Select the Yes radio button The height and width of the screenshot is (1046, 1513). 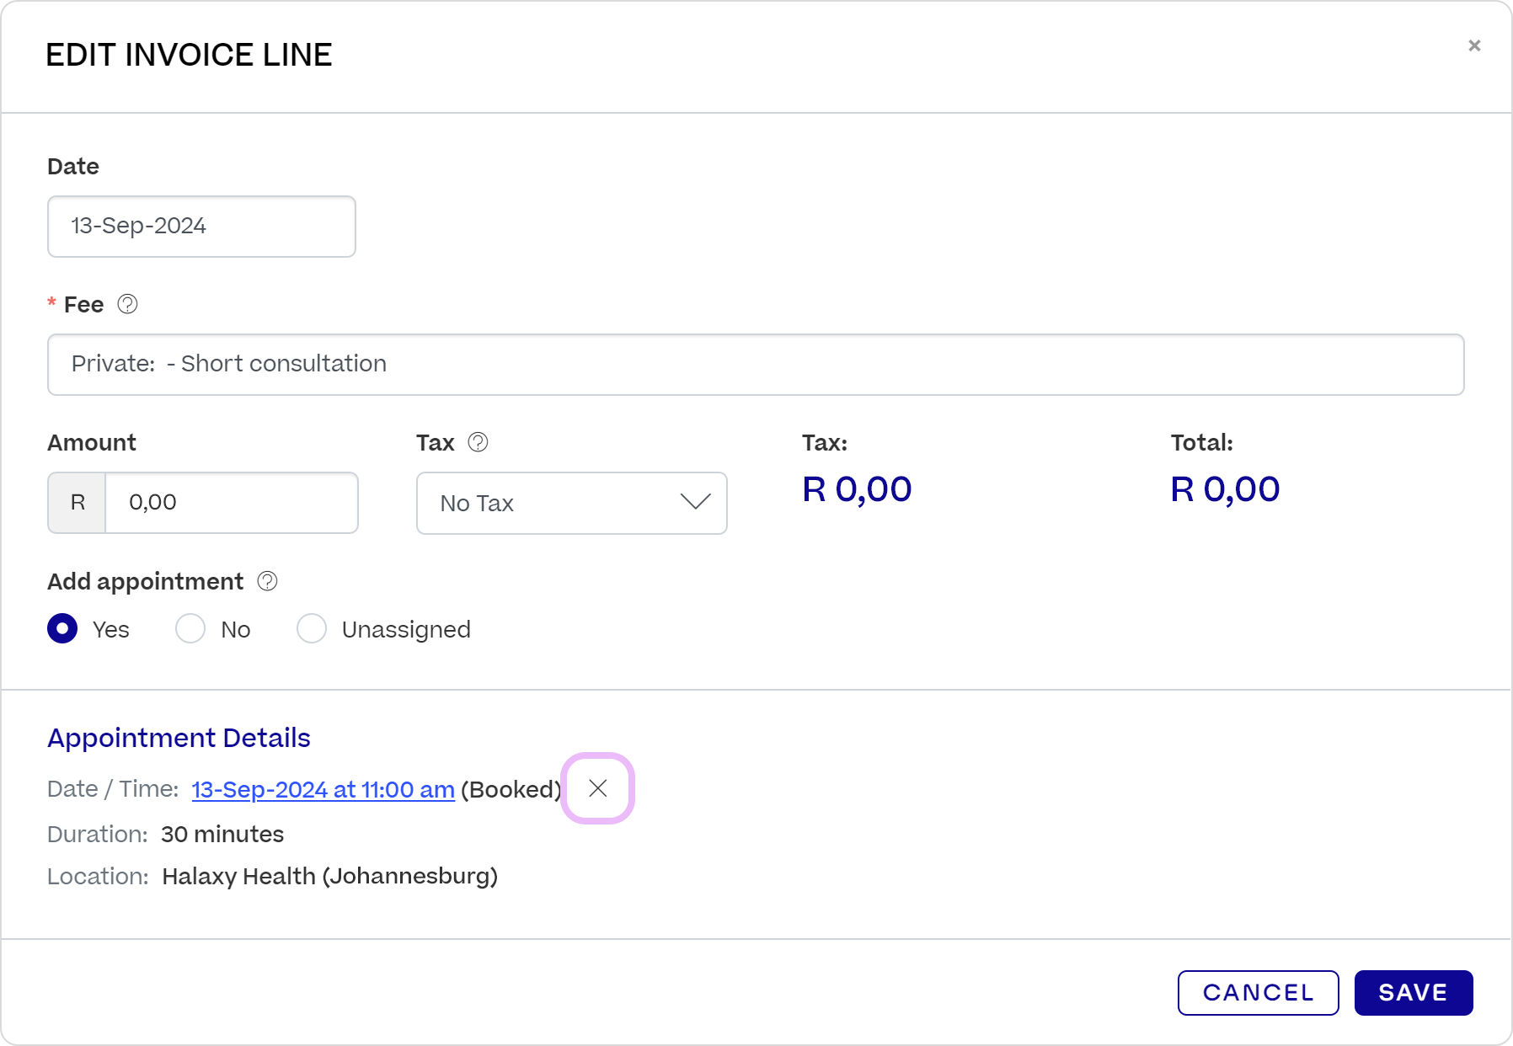[x=62, y=628]
